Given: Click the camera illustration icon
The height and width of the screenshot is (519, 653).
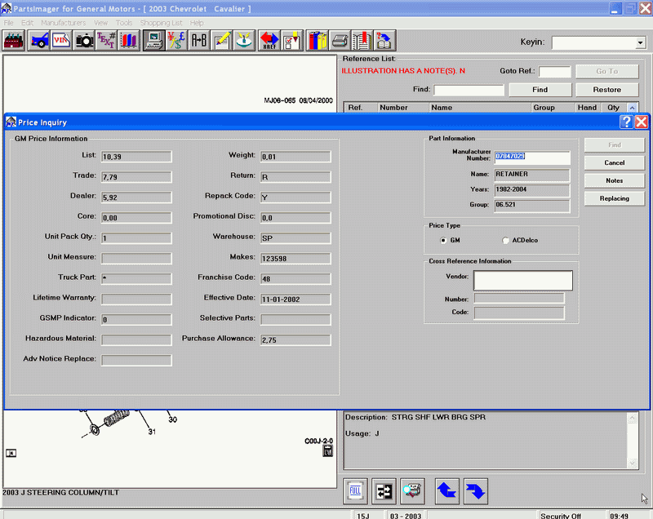Looking at the screenshot, I should [84, 41].
